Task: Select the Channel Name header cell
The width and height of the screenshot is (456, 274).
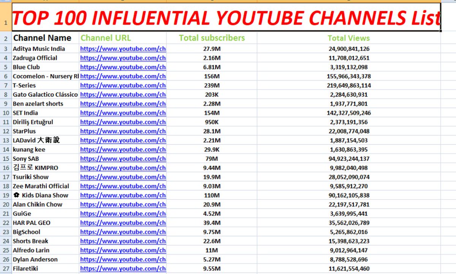Action: 45,38
